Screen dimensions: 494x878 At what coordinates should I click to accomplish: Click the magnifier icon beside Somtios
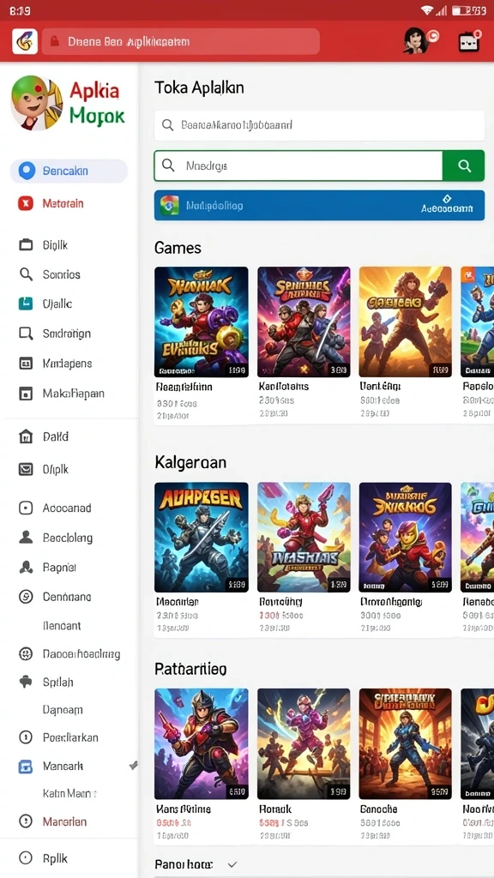[x=26, y=274]
